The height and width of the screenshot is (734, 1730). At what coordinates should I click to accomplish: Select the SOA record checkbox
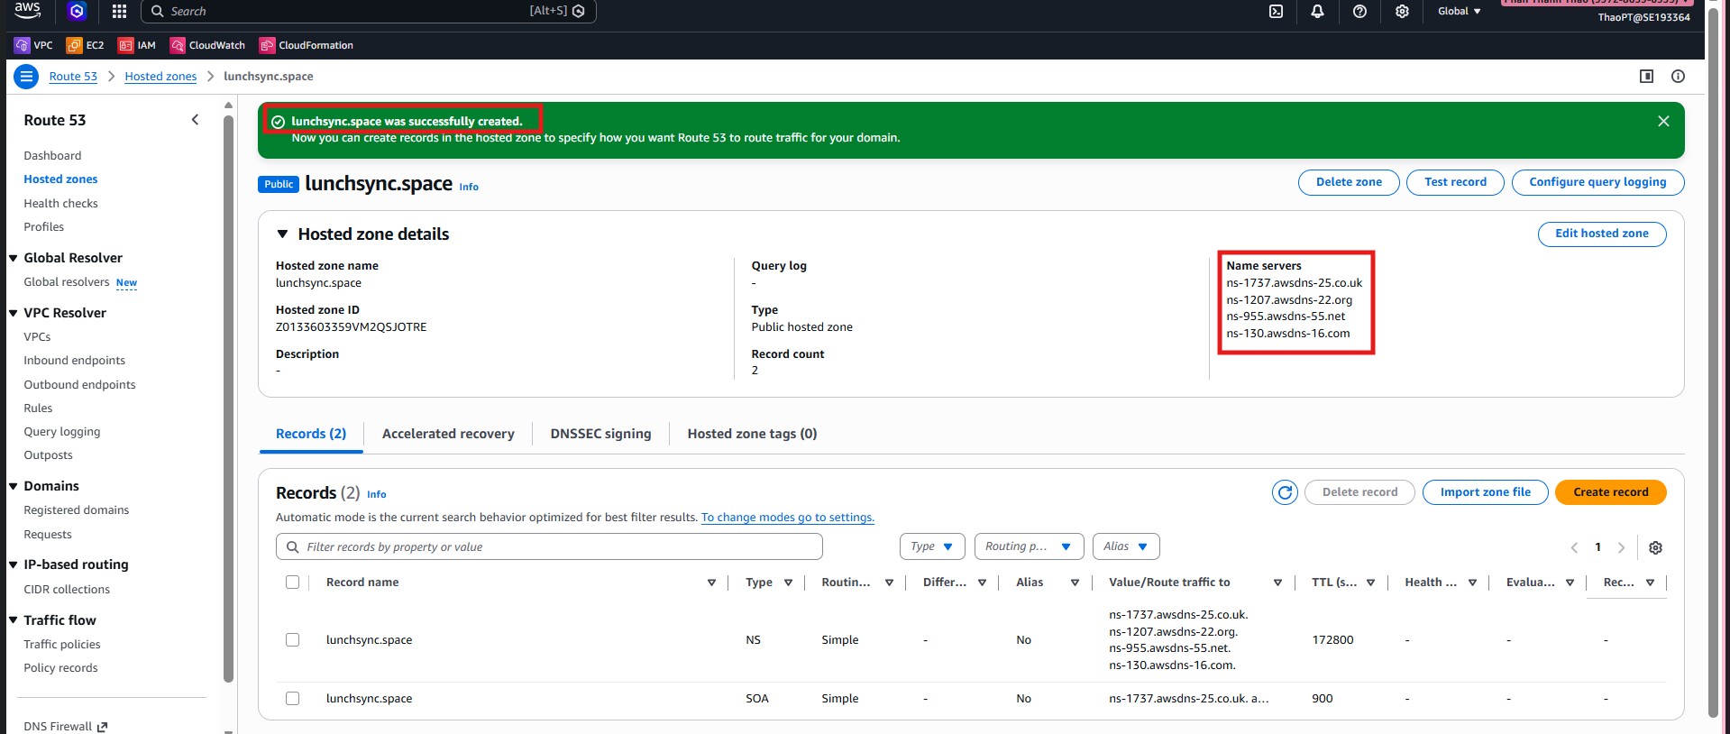click(x=292, y=698)
